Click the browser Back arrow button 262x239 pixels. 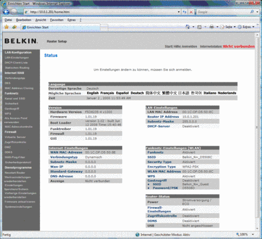[7, 12]
